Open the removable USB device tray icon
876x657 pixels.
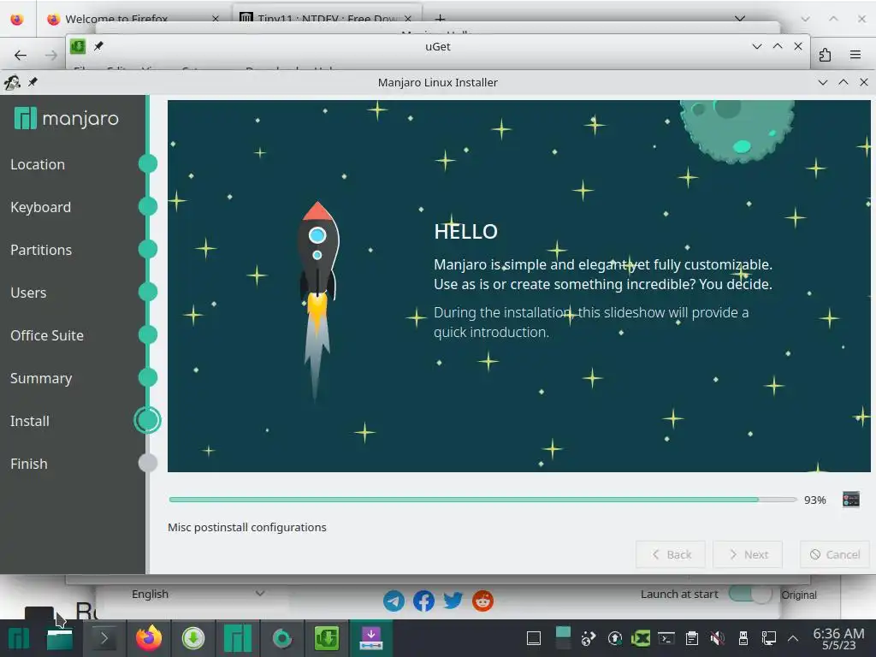pyautogui.click(x=743, y=638)
